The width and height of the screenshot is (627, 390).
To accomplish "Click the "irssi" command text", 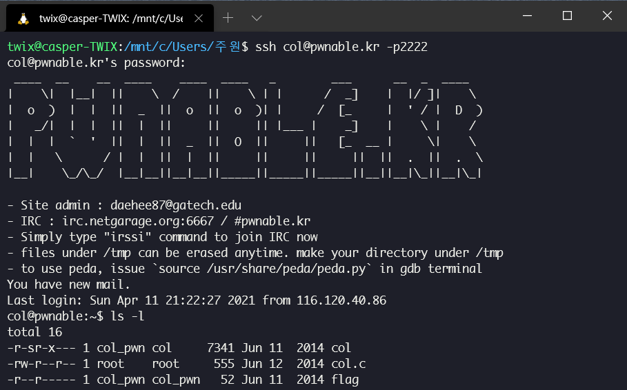I will [x=128, y=237].
